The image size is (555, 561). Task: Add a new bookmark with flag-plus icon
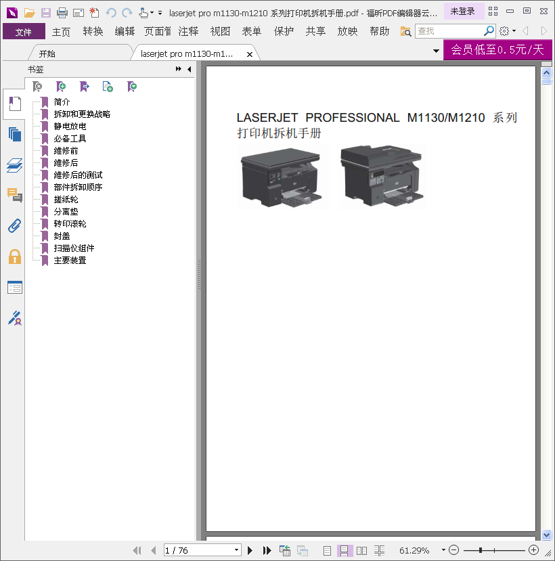click(61, 87)
